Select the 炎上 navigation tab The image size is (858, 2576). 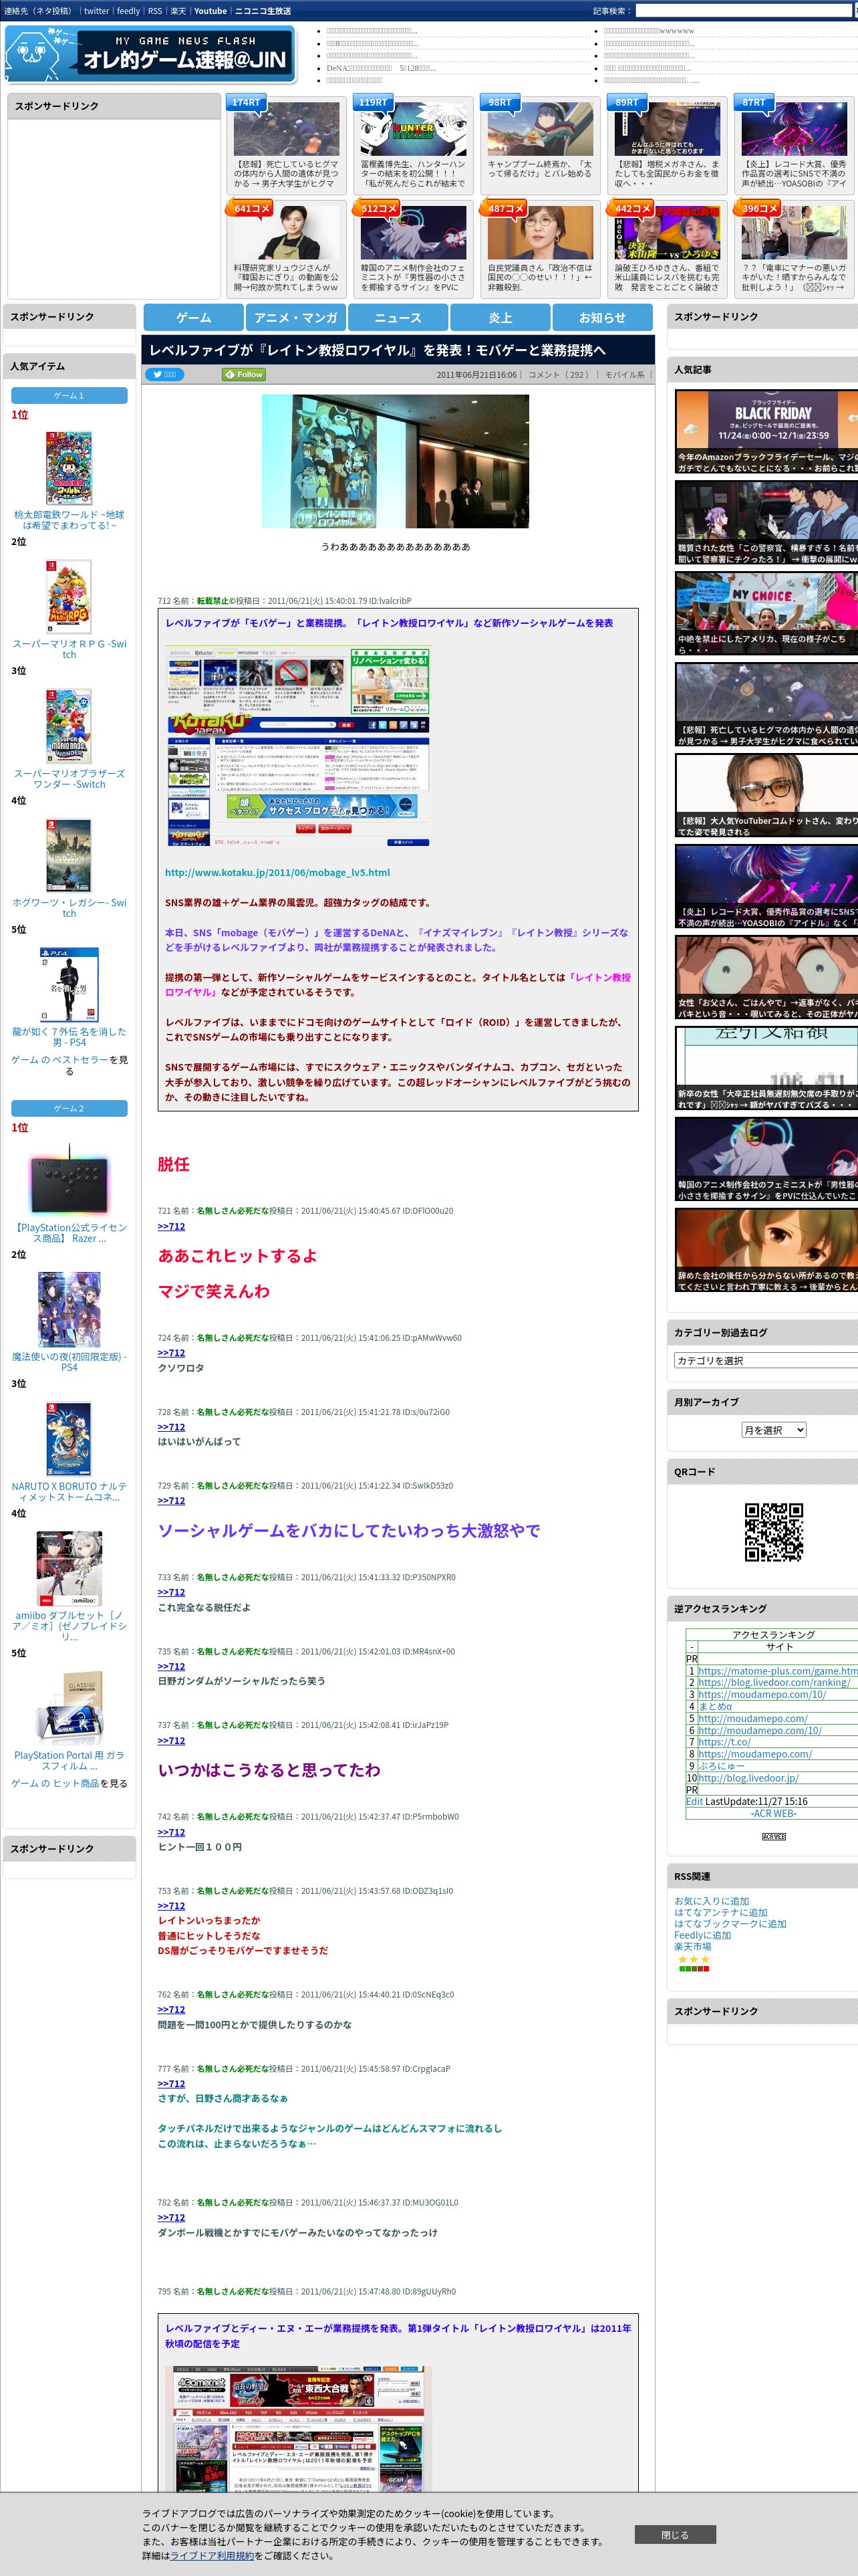click(500, 317)
